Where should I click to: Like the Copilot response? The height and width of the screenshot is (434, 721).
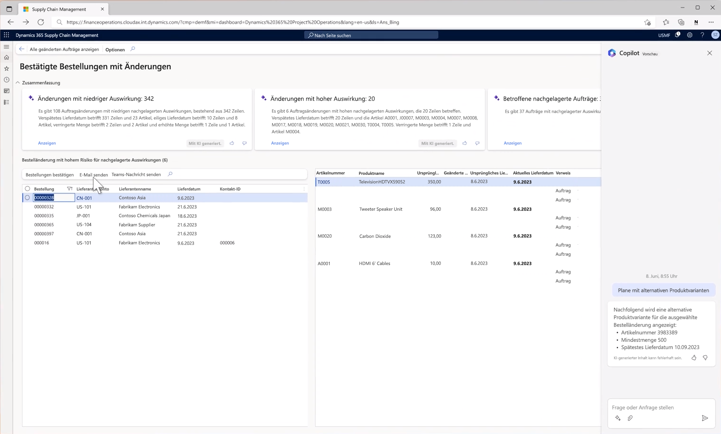[694, 358]
